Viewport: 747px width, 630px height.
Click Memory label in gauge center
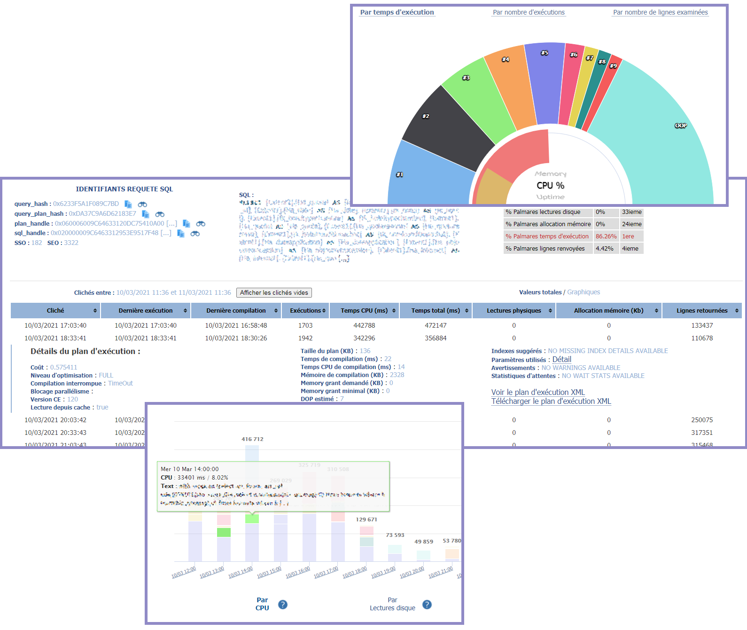pos(551,174)
